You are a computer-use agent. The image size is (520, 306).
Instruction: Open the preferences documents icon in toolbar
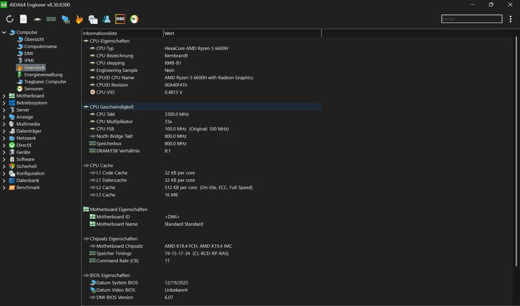(x=93, y=19)
